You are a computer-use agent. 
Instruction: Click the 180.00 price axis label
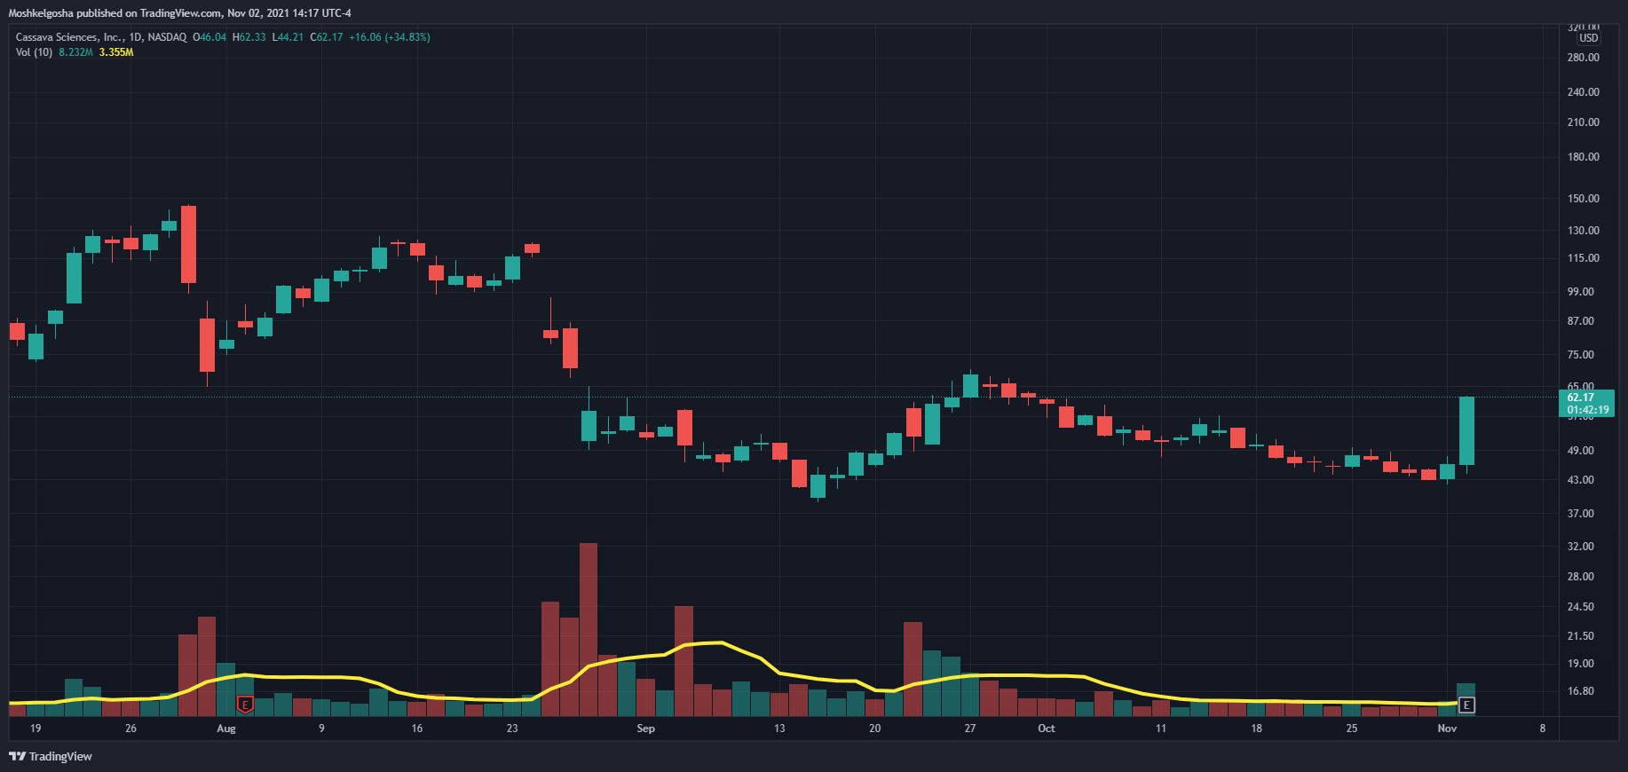coord(1584,157)
